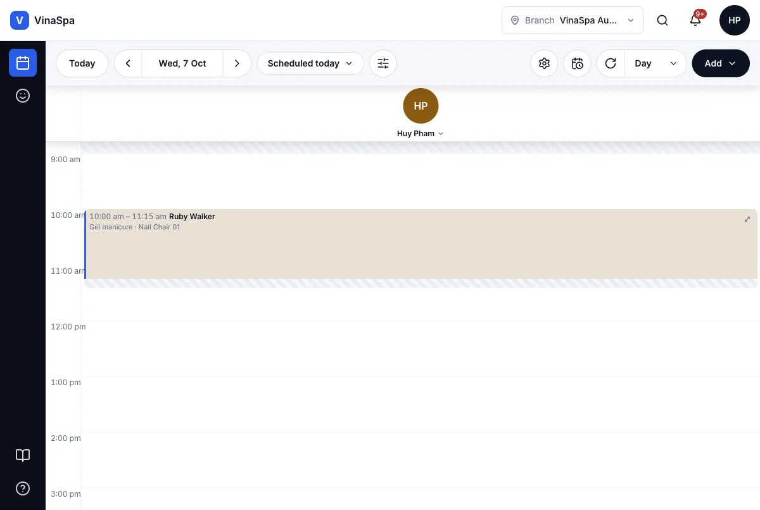Click the VinaSpa brand name text
Screen dimensions: 760x510
coord(54,20)
